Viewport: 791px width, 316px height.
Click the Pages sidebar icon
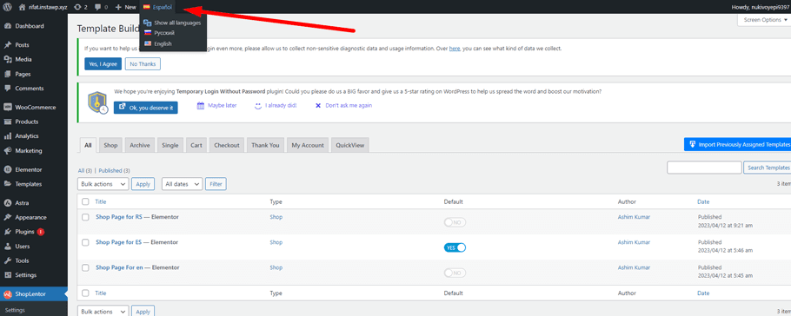coord(8,74)
